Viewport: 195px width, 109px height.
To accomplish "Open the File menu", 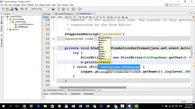I will pos(2,5).
